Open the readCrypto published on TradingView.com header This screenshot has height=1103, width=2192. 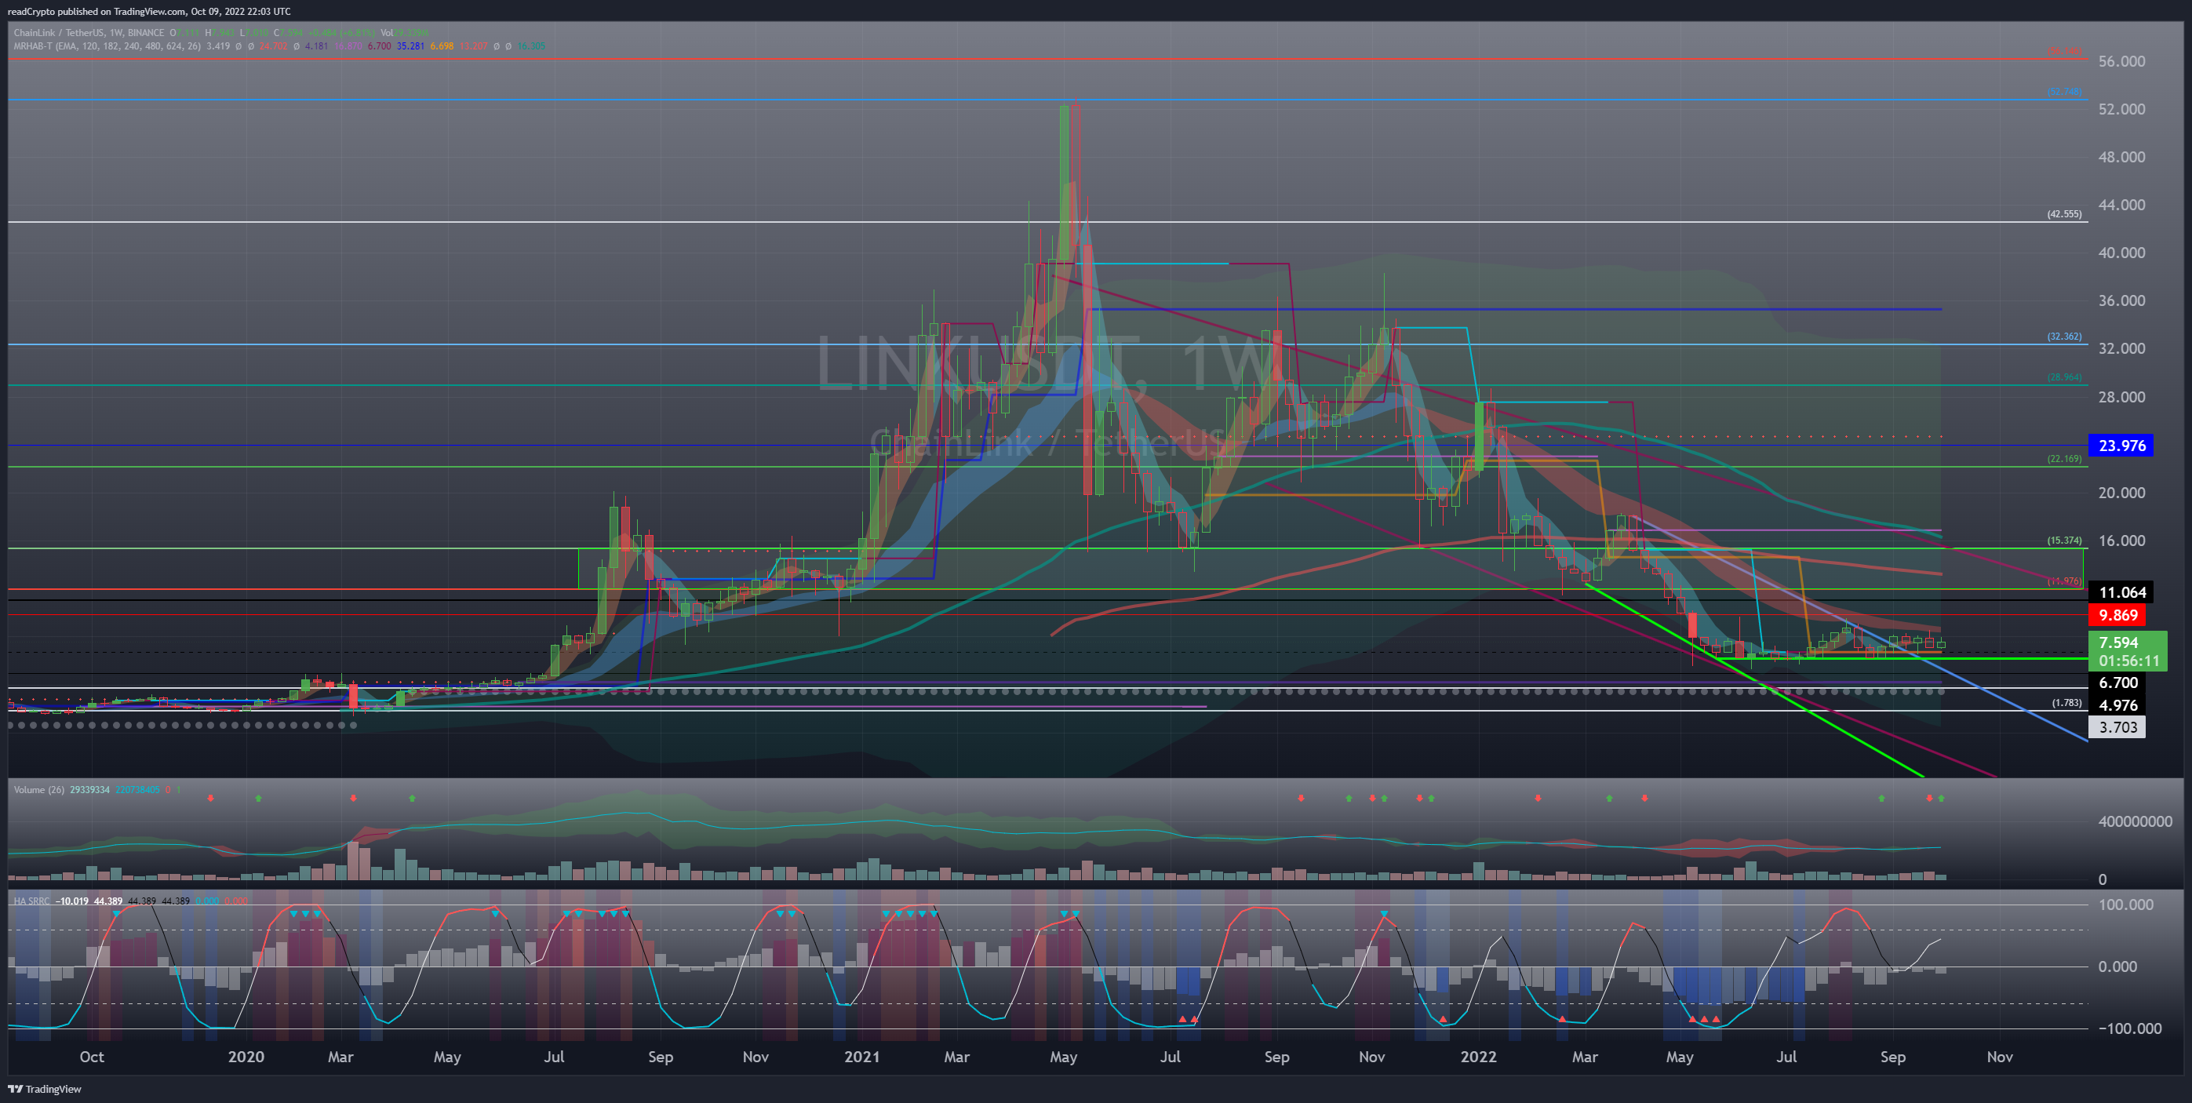(x=149, y=11)
